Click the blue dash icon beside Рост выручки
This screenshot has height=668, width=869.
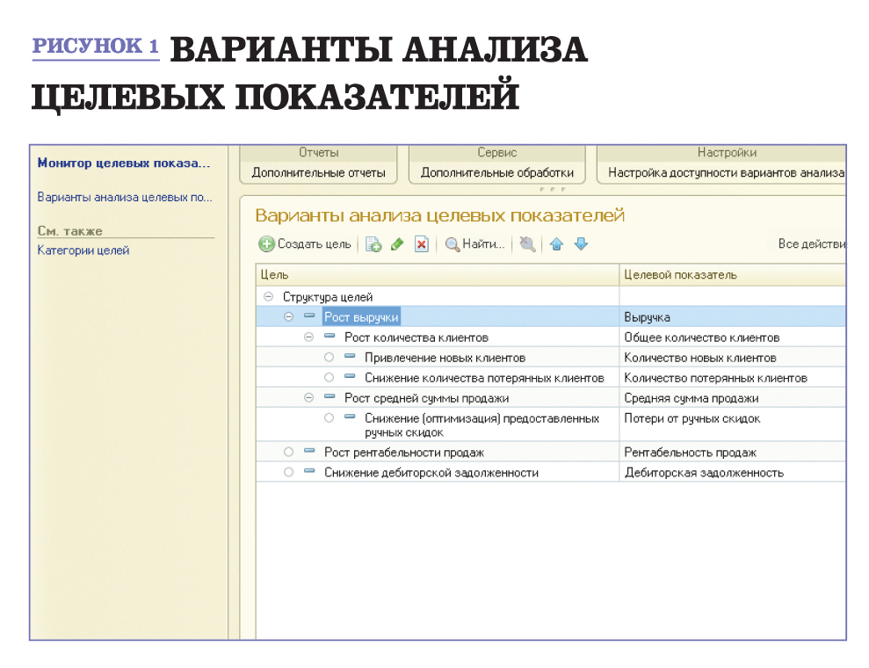point(309,316)
